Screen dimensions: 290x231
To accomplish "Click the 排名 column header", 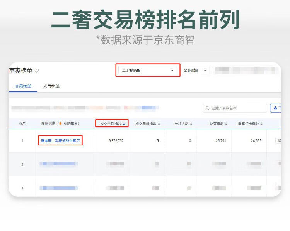I will (x=22, y=124).
